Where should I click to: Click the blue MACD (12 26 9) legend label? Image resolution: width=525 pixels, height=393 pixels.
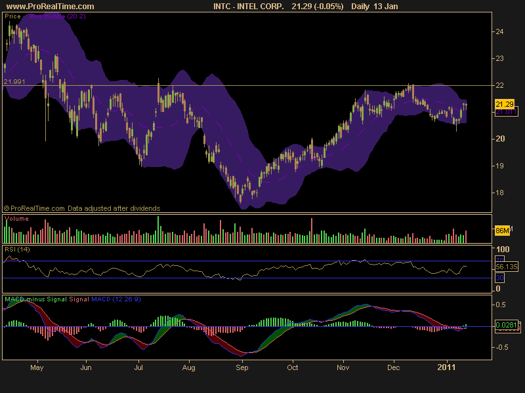click(115, 299)
